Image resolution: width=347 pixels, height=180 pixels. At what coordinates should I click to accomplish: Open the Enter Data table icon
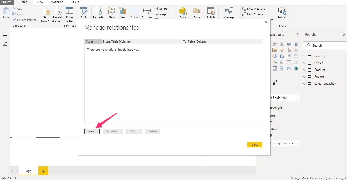[x=69, y=11]
